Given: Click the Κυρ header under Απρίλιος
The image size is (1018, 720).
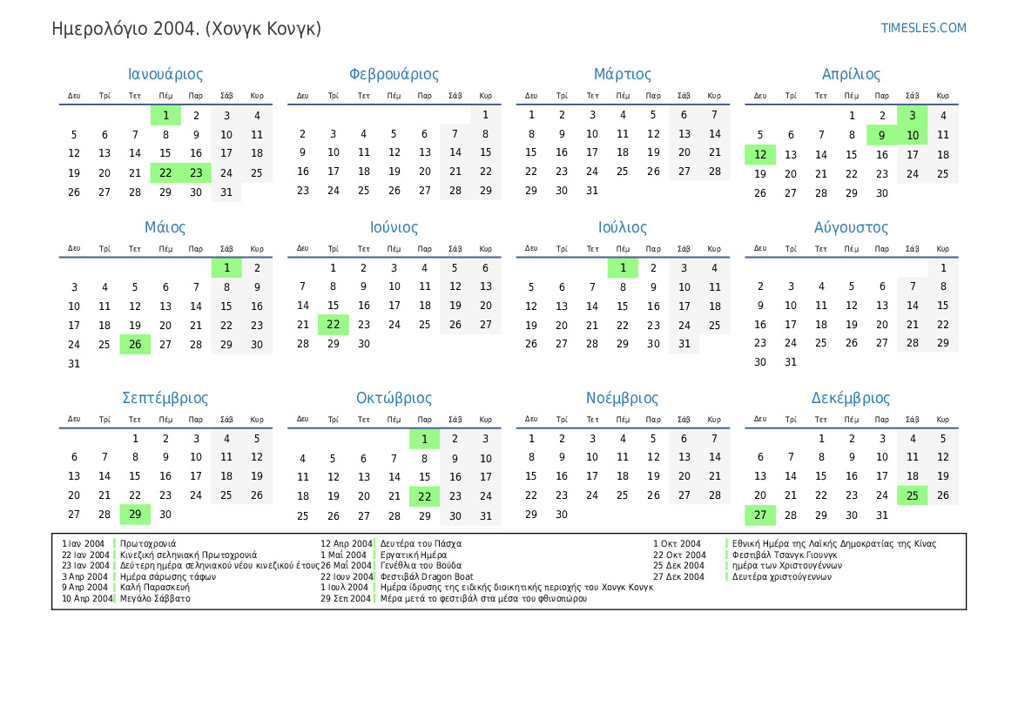Looking at the screenshot, I should (943, 96).
